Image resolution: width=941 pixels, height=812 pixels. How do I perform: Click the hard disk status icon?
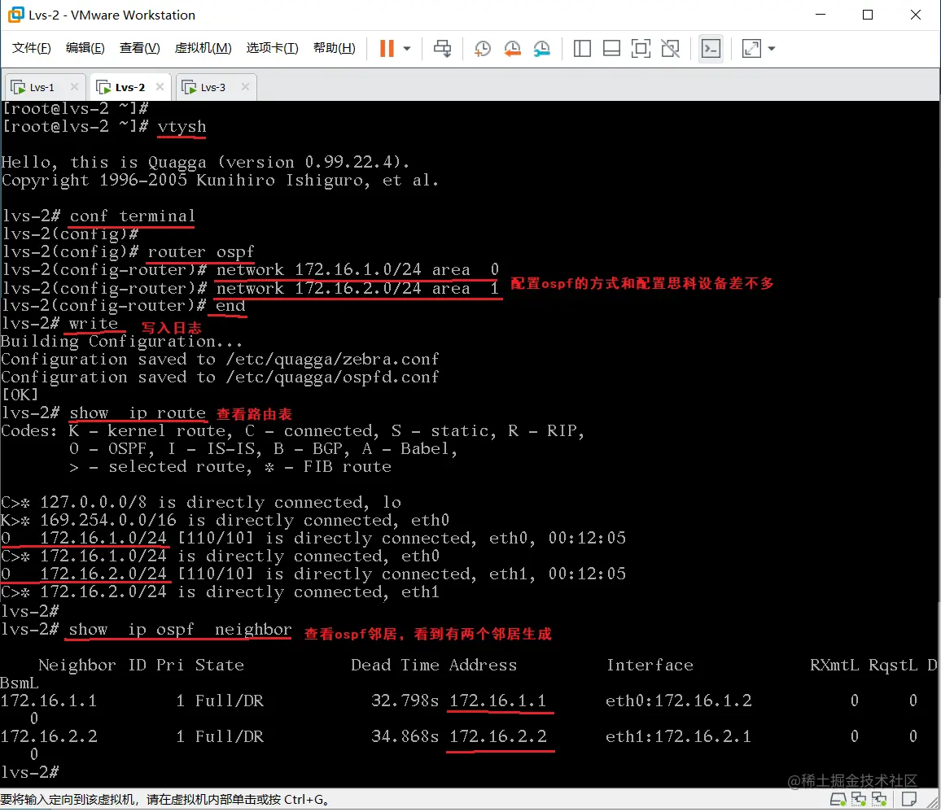click(838, 800)
